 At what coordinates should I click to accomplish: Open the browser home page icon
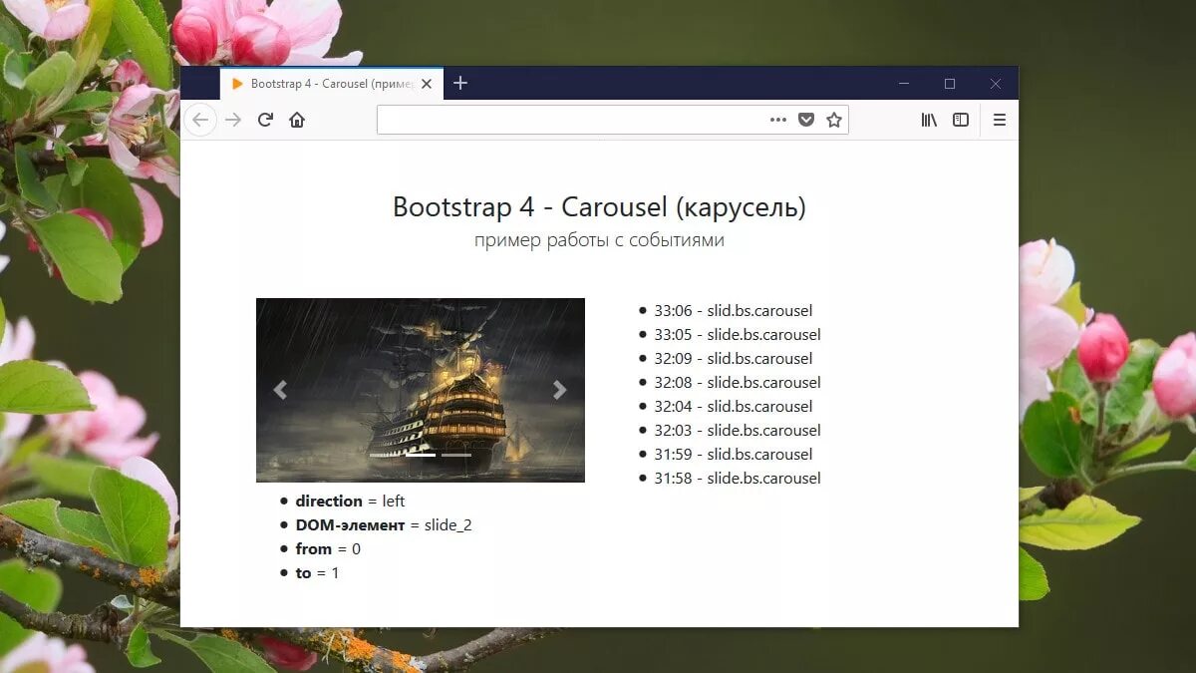(297, 120)
